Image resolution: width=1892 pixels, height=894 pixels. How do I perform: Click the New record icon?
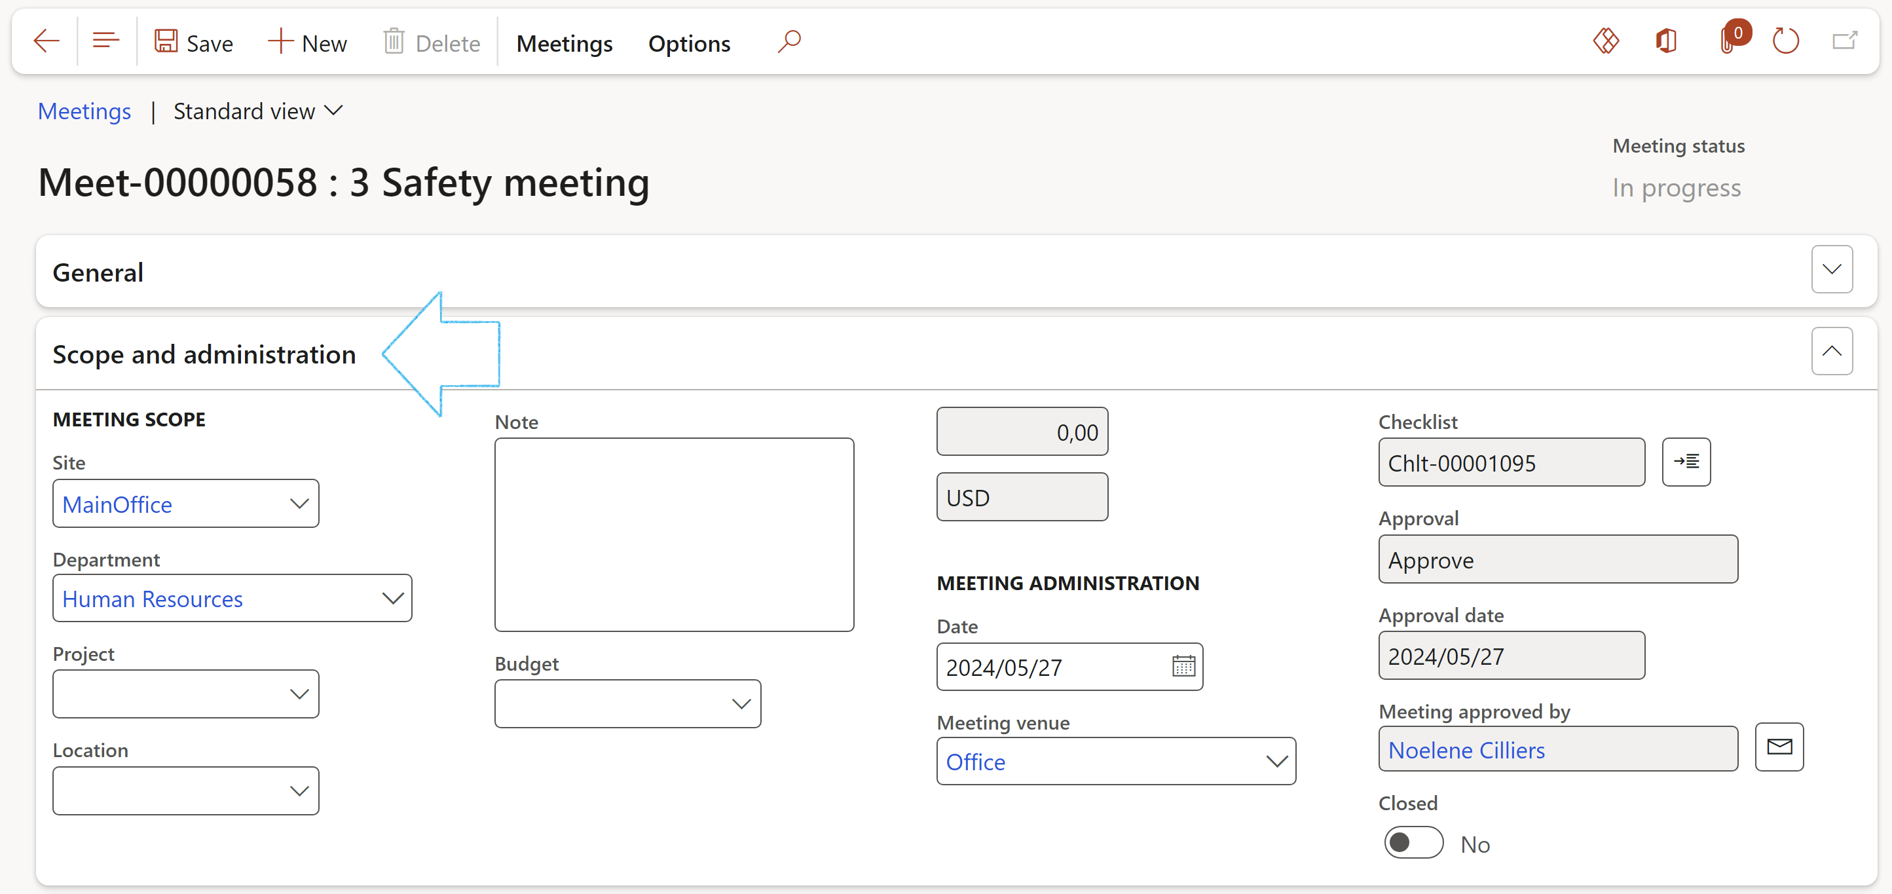pos(306,41)
